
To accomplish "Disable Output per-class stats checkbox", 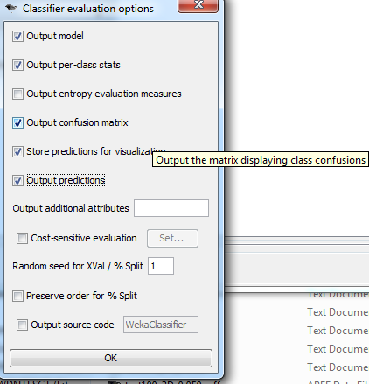I will [17, 65].
